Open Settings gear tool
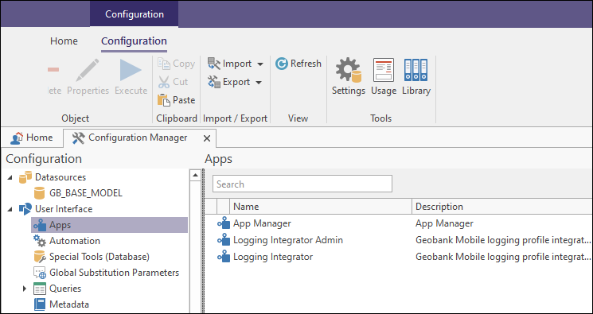Viewport: 593px width, 314px height. tap(349, 76)
